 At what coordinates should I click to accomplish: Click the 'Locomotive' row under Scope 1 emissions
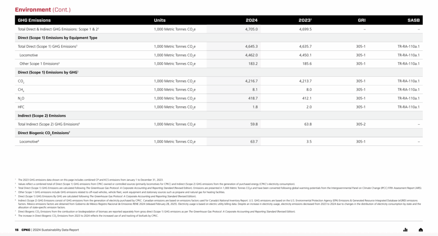coord(30,55)
